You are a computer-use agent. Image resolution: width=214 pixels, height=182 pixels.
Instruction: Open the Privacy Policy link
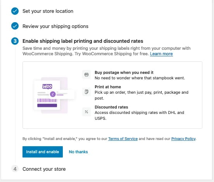[183, 139]
